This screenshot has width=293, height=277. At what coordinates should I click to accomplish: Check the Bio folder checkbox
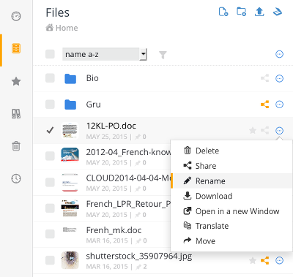50,78
